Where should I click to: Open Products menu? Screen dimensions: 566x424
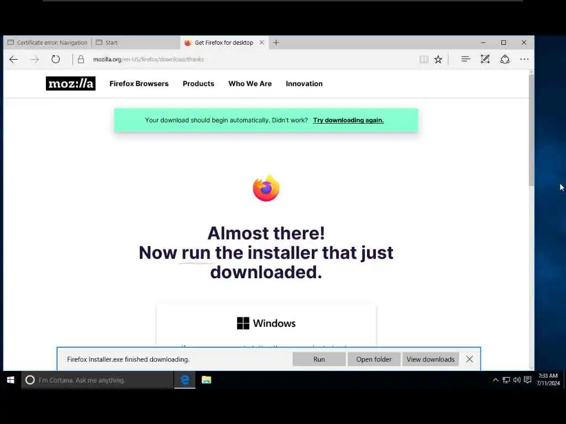tap(198, 84)
